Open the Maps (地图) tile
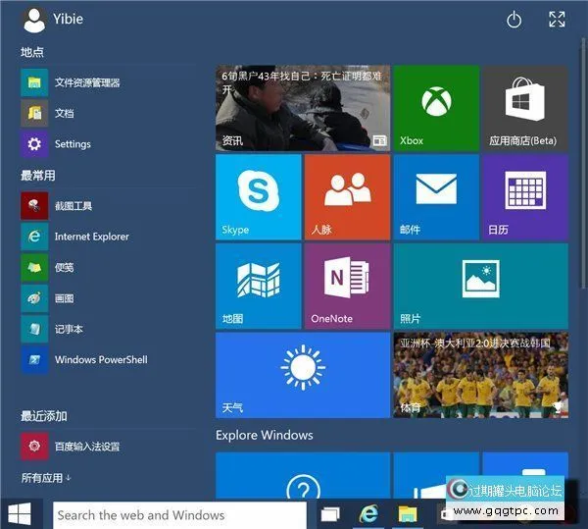Screen dimensions: 588x529 click(x=258, y=286)
